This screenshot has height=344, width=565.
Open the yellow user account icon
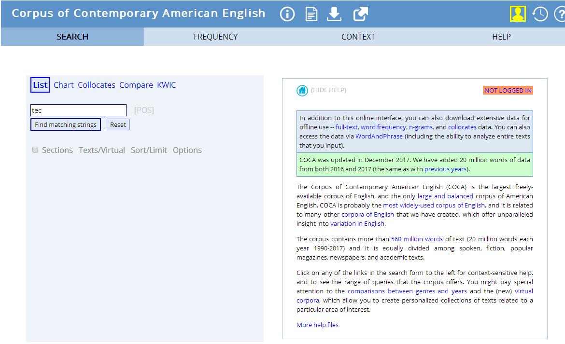point(518,14)
